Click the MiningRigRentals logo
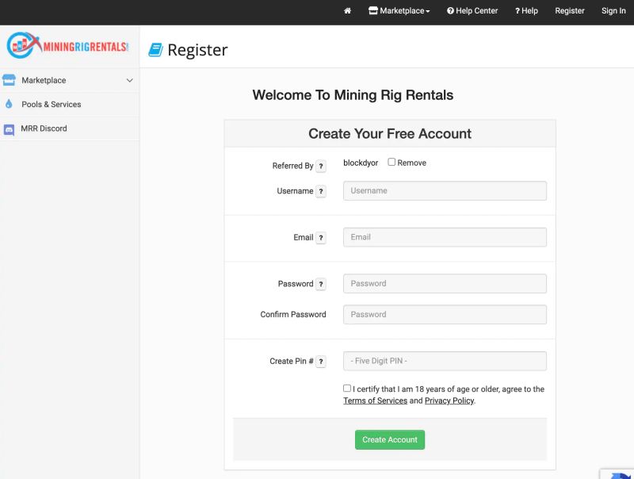Image resolution: width=634 pixels, height=479 pixels. tap(67, 45)
